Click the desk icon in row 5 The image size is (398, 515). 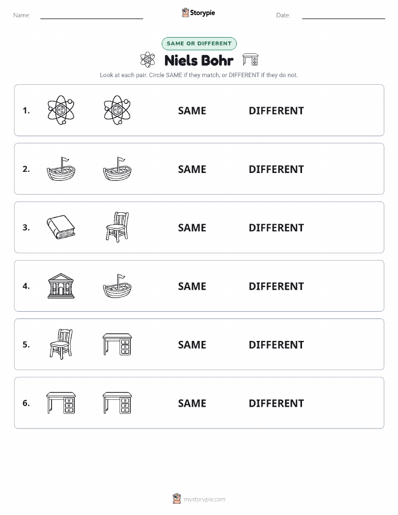[117, 344]
